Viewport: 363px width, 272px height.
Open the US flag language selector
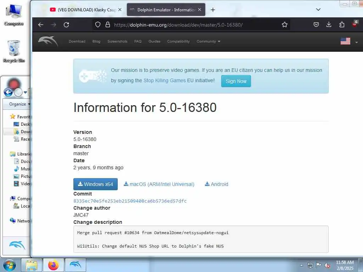coord(349,41)
